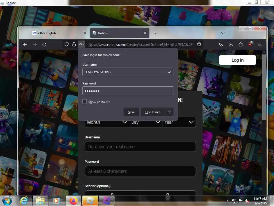
Task: Close the iDNS English tab
Action: pos(85,33)
